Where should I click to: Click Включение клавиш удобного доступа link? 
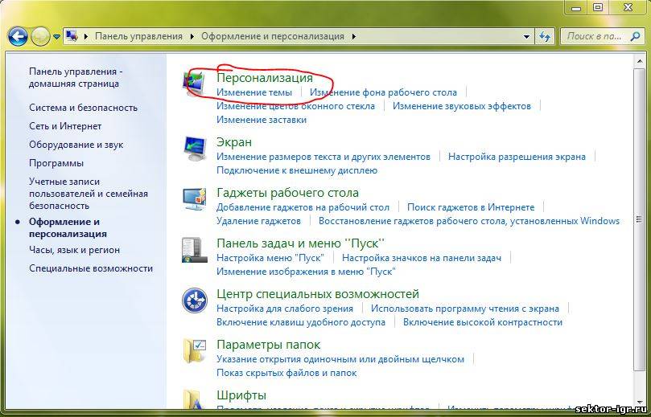301,322
